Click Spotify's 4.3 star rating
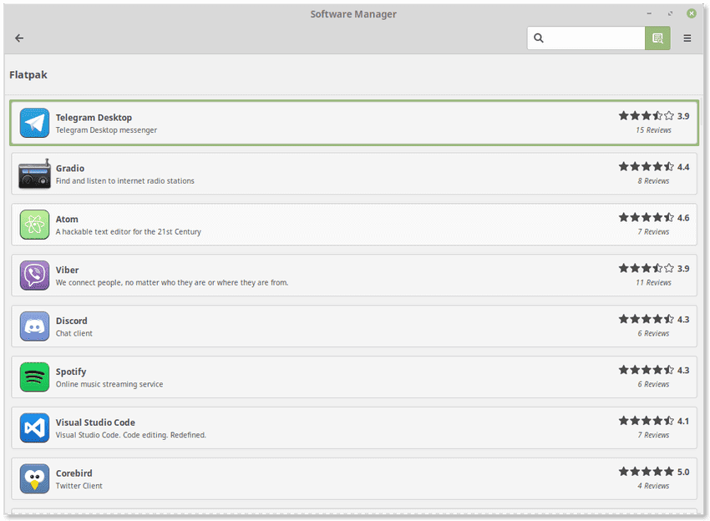 point(654,370)
